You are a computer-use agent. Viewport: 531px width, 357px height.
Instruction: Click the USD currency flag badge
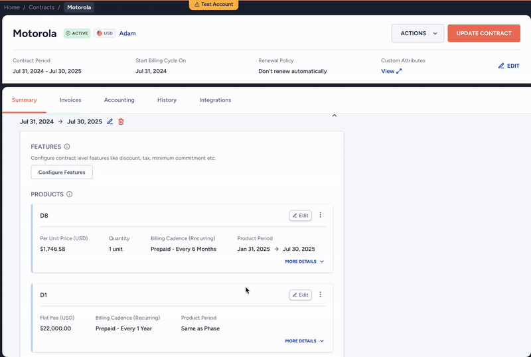pyautogui.click(x=105, y=33)
